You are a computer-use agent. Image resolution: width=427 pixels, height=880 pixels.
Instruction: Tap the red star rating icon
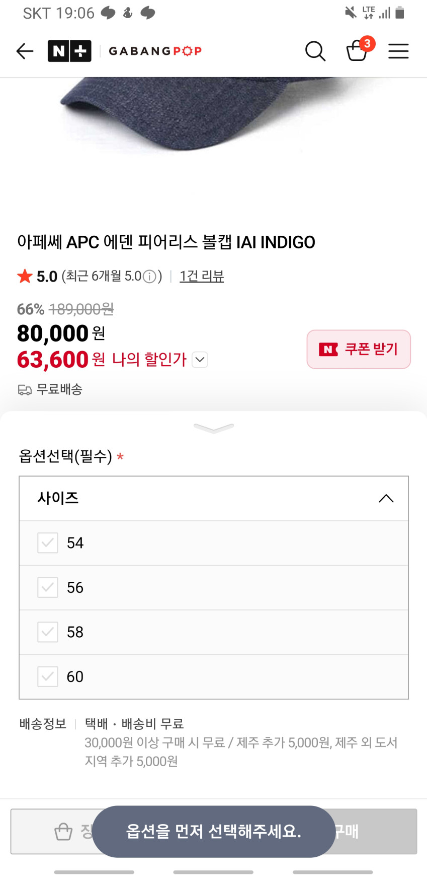[x=25, y=276]
